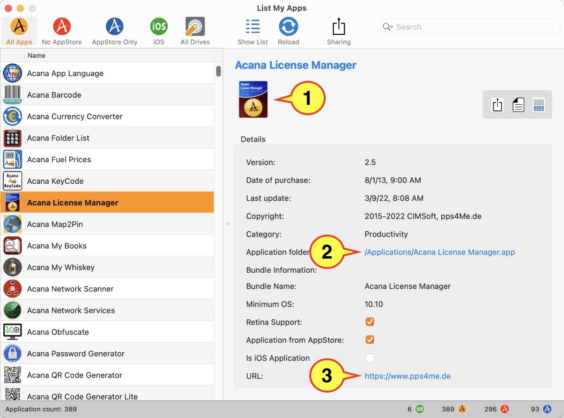Select the All Apps filter
Viewport: 564px width, 418px height.
click(19, 31)
